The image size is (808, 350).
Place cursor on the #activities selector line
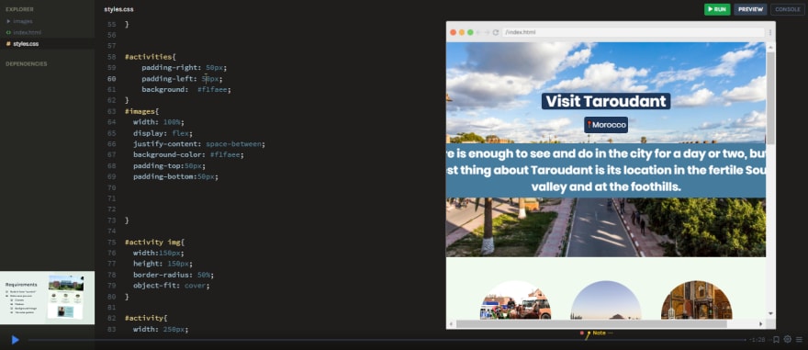(151, 57)
